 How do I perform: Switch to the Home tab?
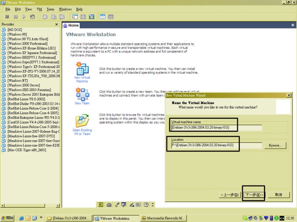(x=71, y=26)
